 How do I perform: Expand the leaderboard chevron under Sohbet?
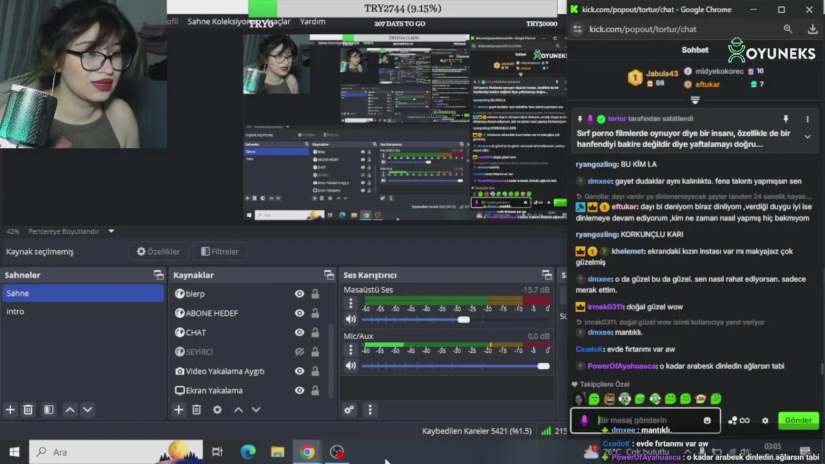[x=695, y=100]
